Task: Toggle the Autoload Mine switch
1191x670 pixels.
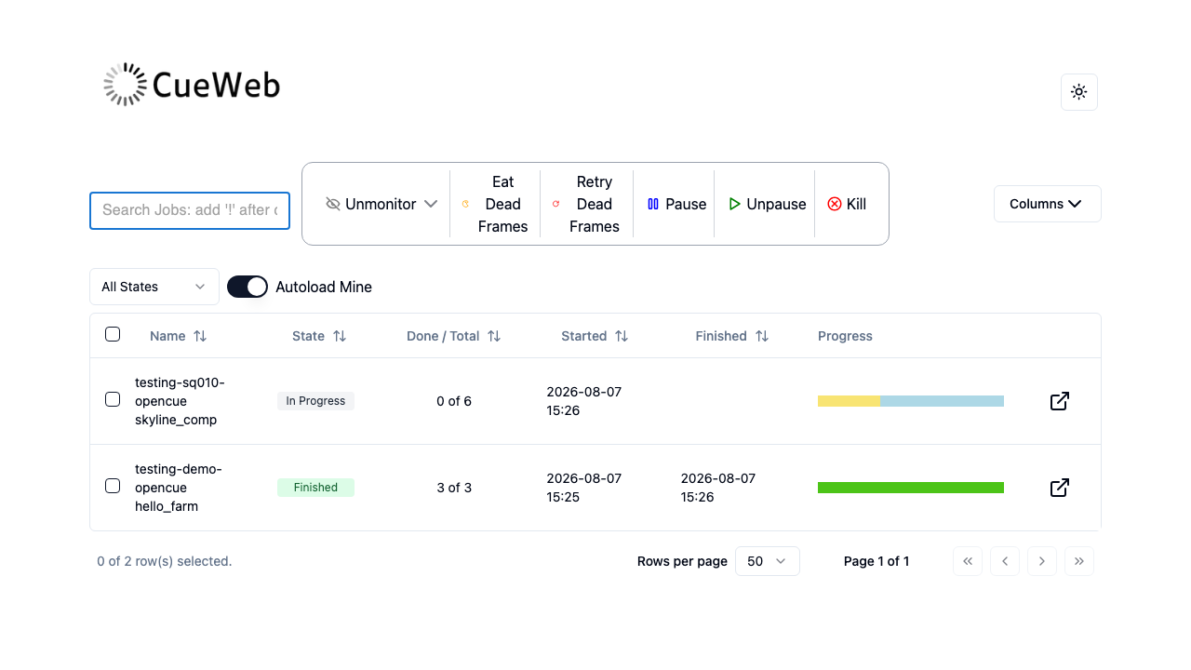Action: tap(248, 287)
